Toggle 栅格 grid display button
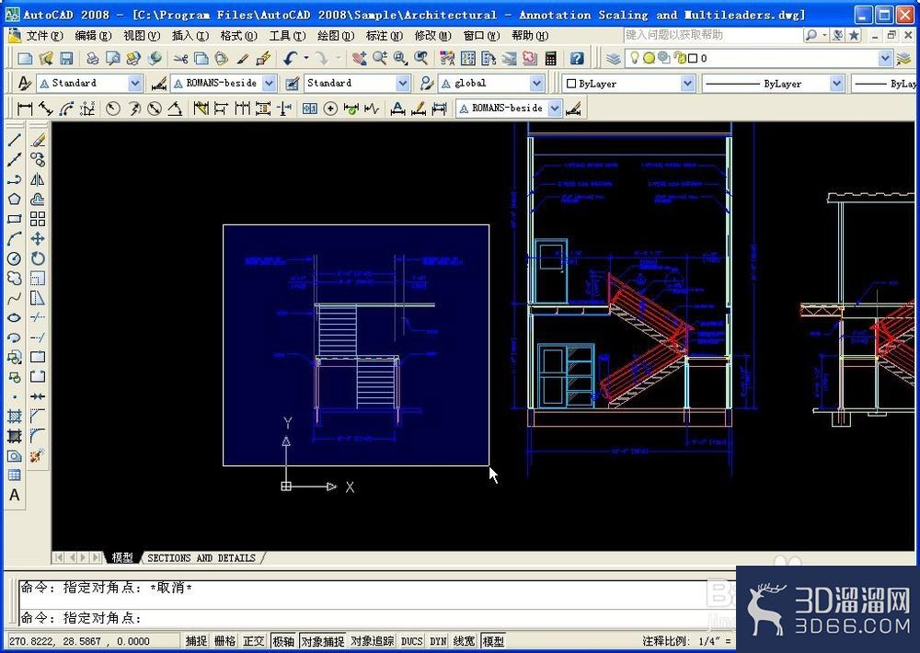This screenshot has width=920, height=653. [225, 641]
